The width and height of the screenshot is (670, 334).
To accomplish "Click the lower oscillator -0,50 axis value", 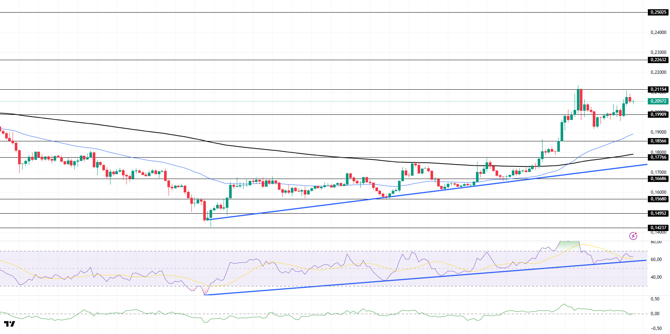I will point(656,328).
